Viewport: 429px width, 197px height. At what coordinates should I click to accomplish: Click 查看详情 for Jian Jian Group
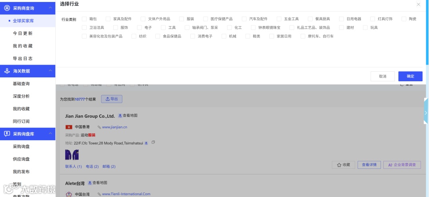[369, 165]
